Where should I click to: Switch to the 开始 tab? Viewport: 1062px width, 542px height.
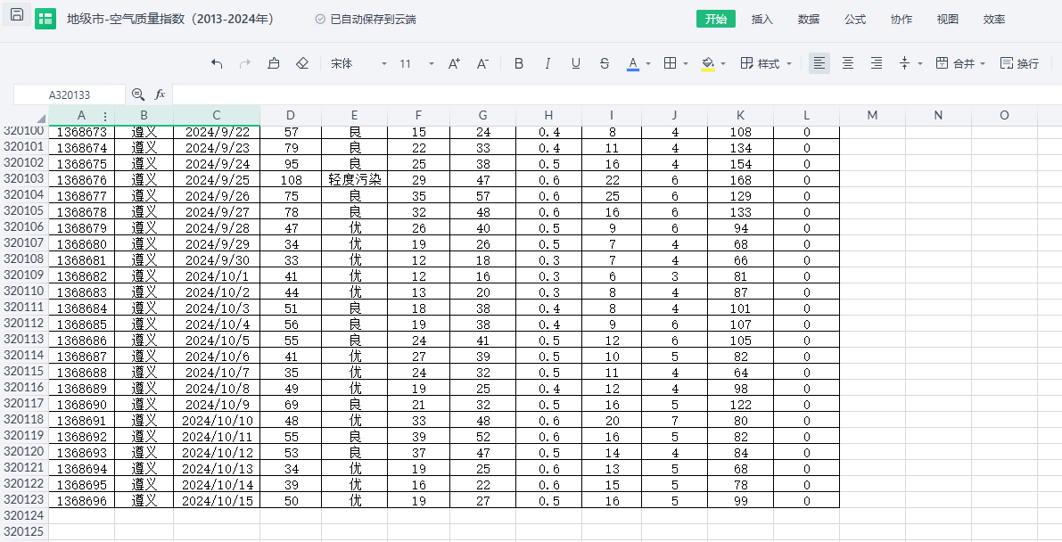point(716,19)
